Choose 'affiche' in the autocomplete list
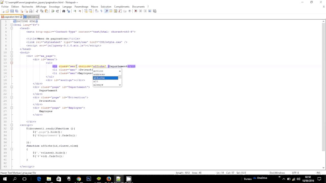 (105, 78)
